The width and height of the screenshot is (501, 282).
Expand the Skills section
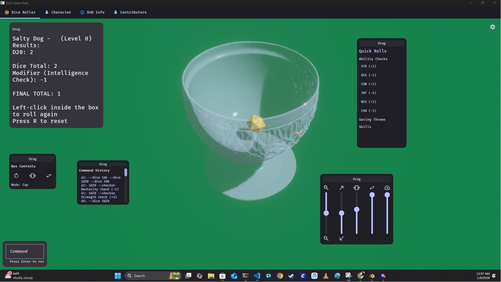tap(365, 127)
